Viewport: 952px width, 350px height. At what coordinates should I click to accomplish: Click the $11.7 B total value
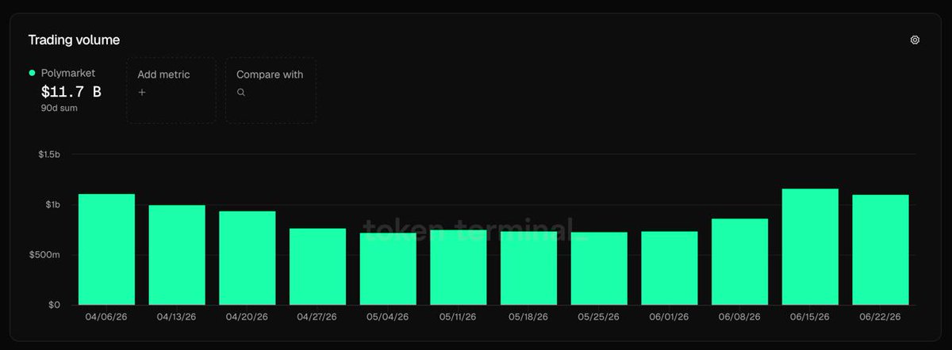click(x=71, y=92)
